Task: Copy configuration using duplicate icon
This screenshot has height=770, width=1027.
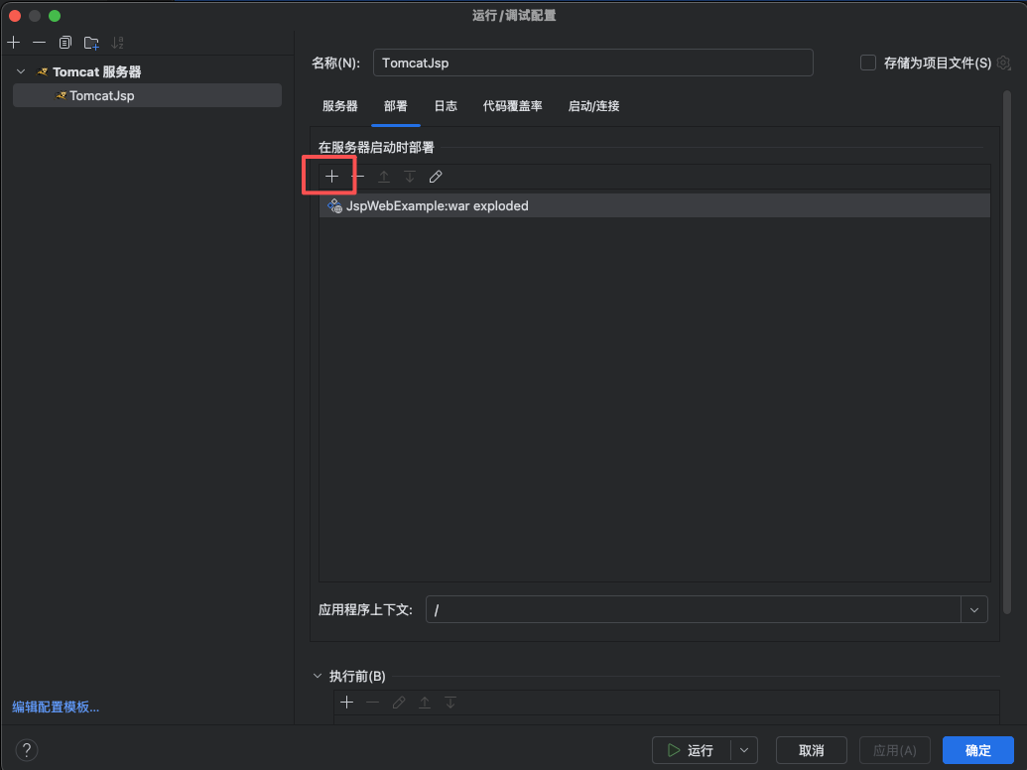Action: [x=64, y=43]
